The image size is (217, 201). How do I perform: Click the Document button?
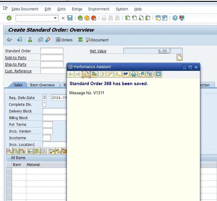point(97,40)
